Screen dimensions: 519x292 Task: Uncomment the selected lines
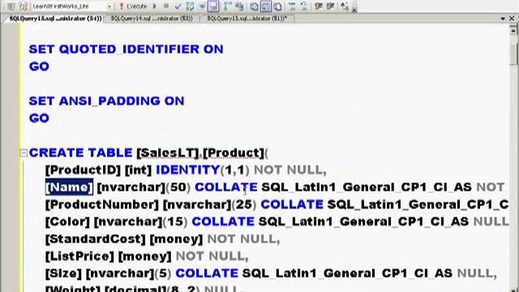click(x=303, y=6)
